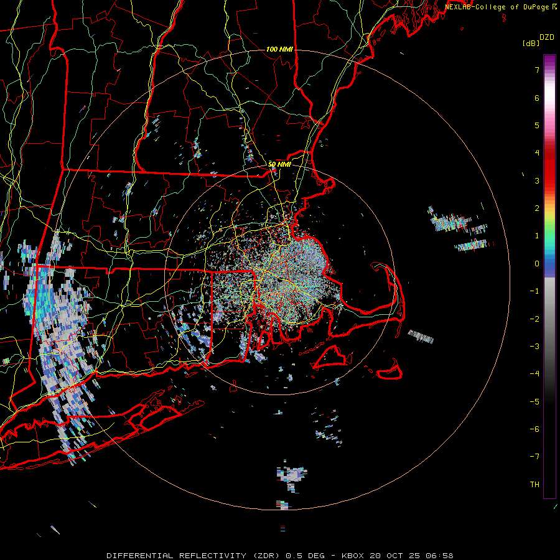This screenshot has width=560, height=560.
Task: Click the "-6" value on color scale
Action: 534,429
